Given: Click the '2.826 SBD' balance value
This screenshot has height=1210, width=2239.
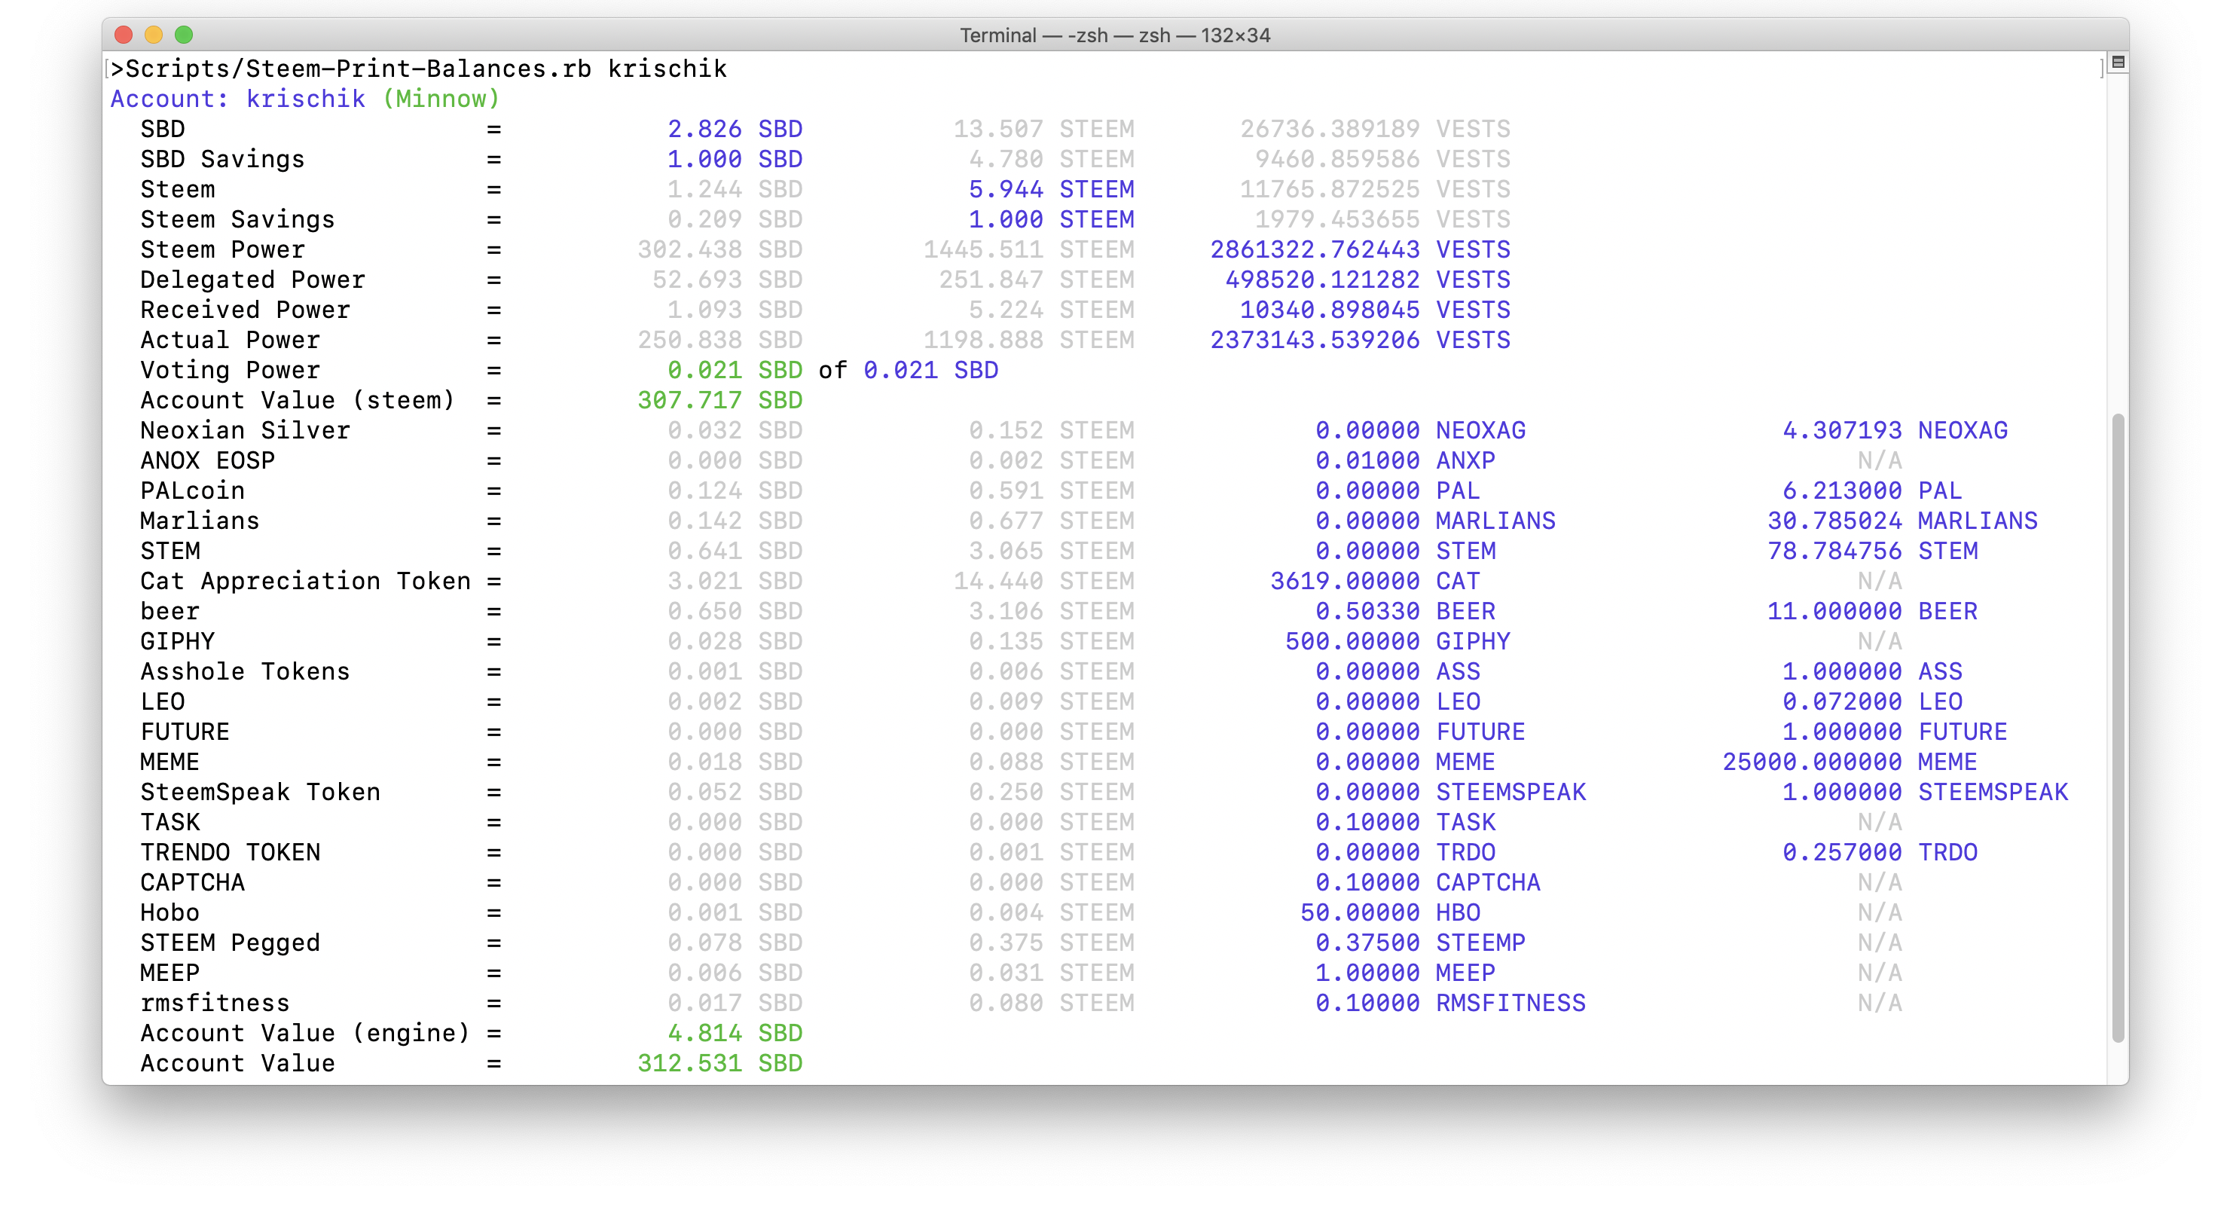Looking at the screenshot, I should point(735,130).
